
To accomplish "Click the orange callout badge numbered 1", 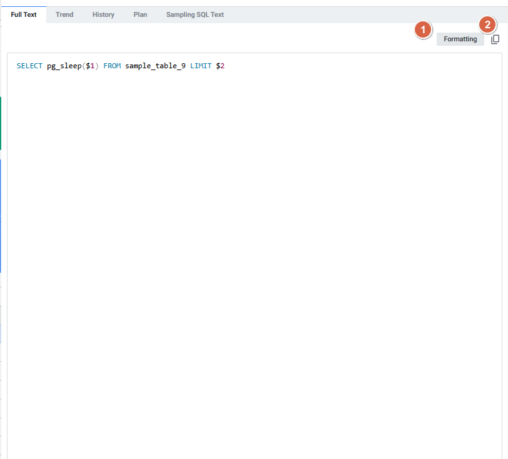I will [x=424, y=29].
